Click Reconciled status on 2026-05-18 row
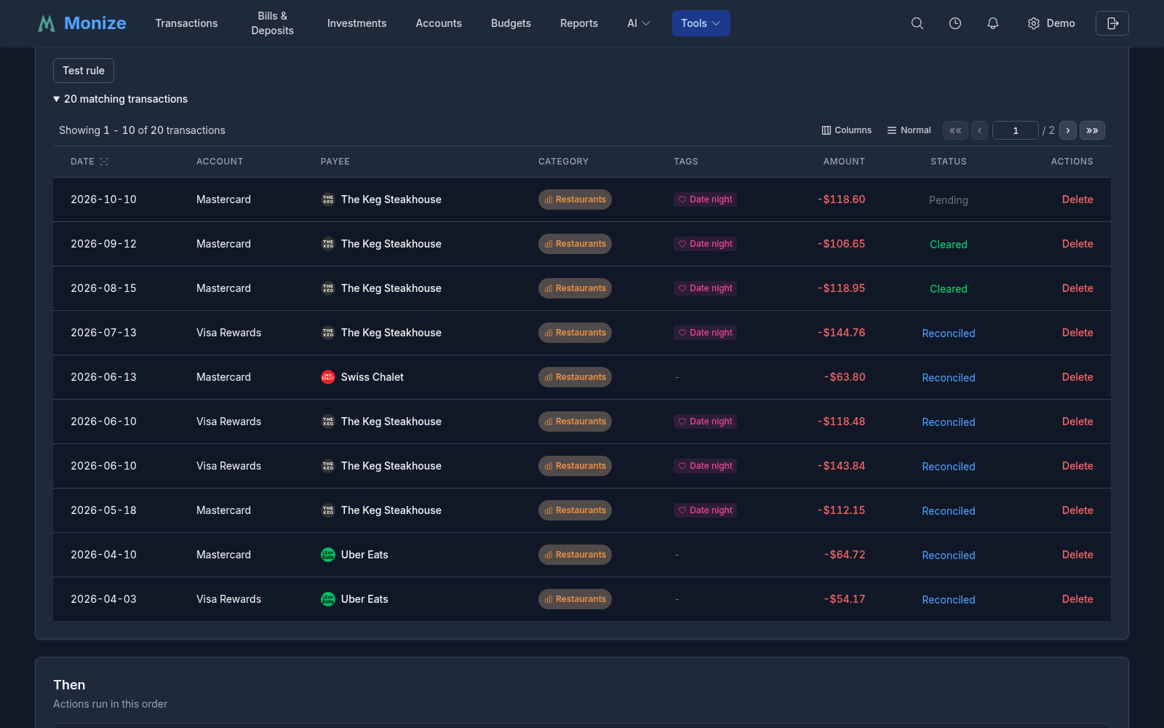The height and width of the screenshot is (728, 1164). (948, 511)
